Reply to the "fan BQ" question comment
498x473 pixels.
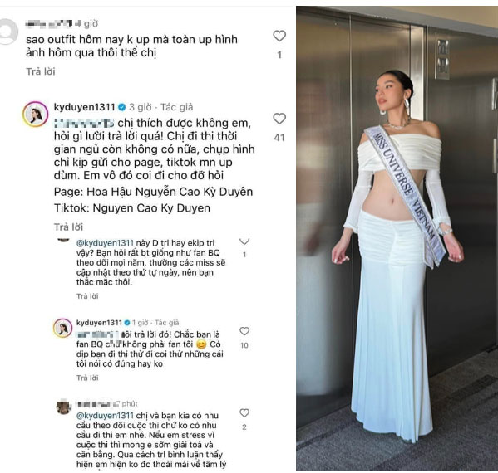(87, 296)
